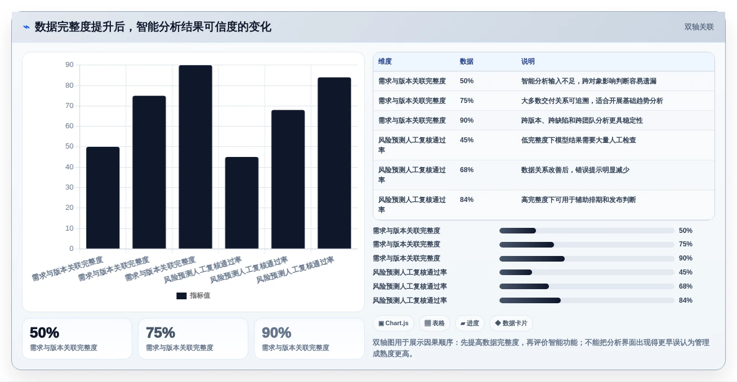Click the 双轴关联 tag in the header

coord(699,27)
